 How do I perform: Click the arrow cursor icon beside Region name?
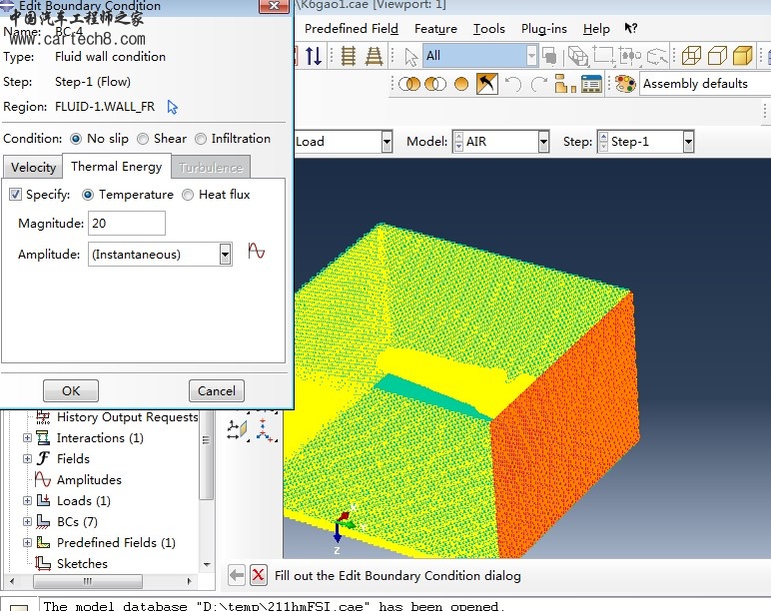tap(173, 107)
